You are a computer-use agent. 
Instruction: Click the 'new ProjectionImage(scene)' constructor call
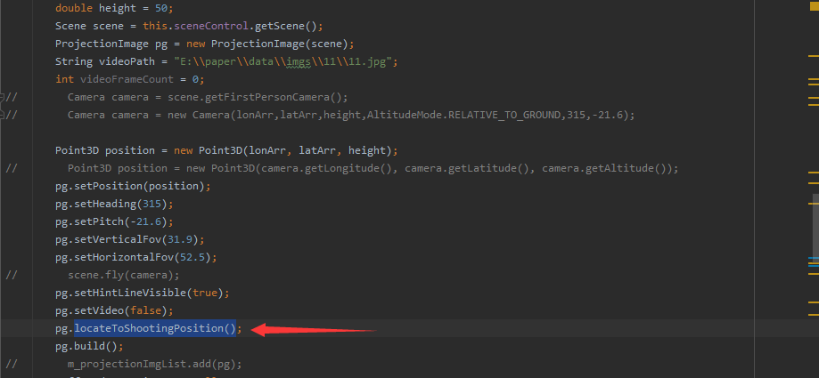266,44
